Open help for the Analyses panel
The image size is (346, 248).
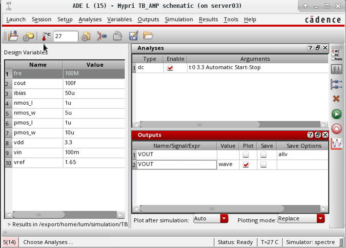(310, 48)
